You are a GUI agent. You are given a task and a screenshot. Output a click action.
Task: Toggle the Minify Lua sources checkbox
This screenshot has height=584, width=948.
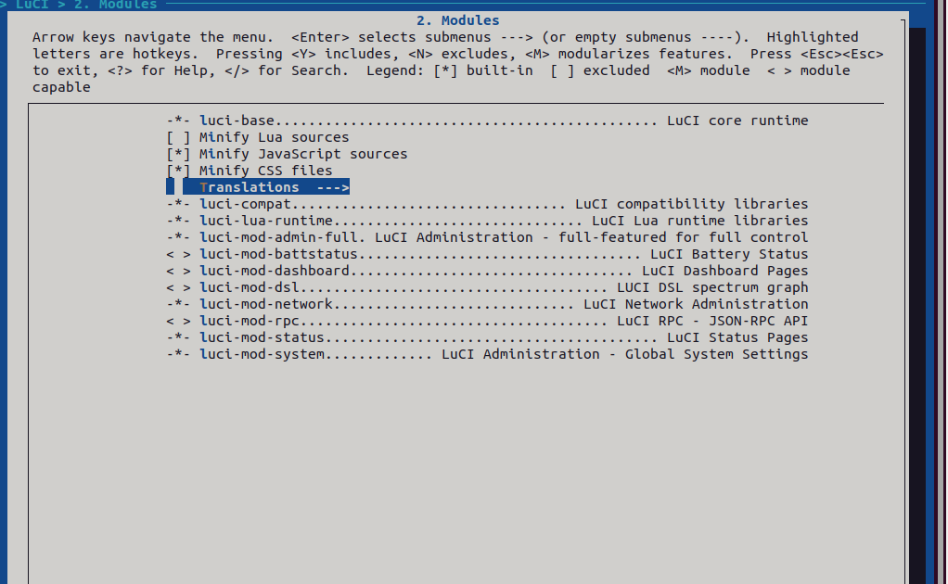pyautogui.click(x=178, y=137)
